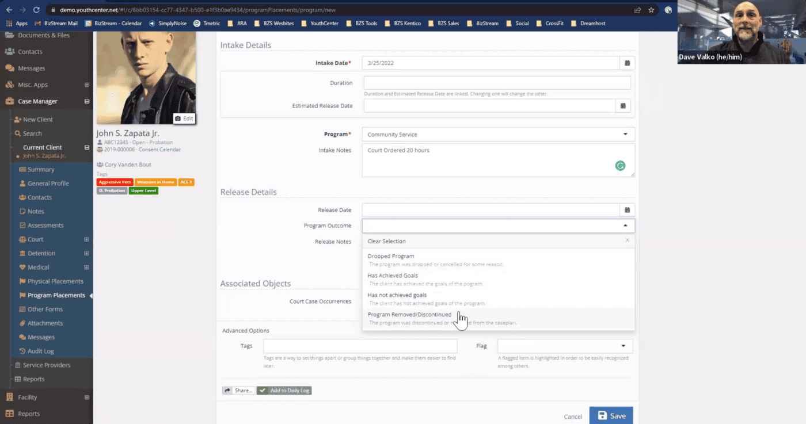The width and height of the screenshot is (806, 424).
Task: Click the Weapons in Home orange tag
Action: (x=155, y=182)
